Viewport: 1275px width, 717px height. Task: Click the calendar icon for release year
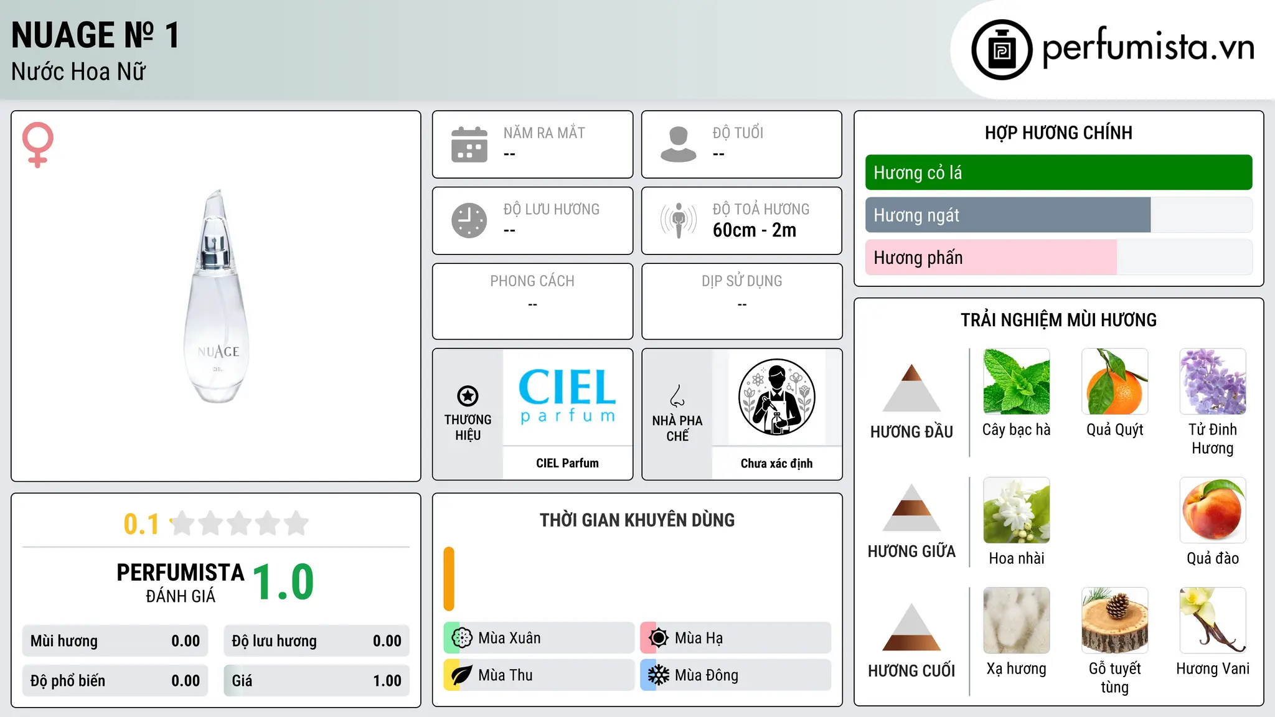469,144
